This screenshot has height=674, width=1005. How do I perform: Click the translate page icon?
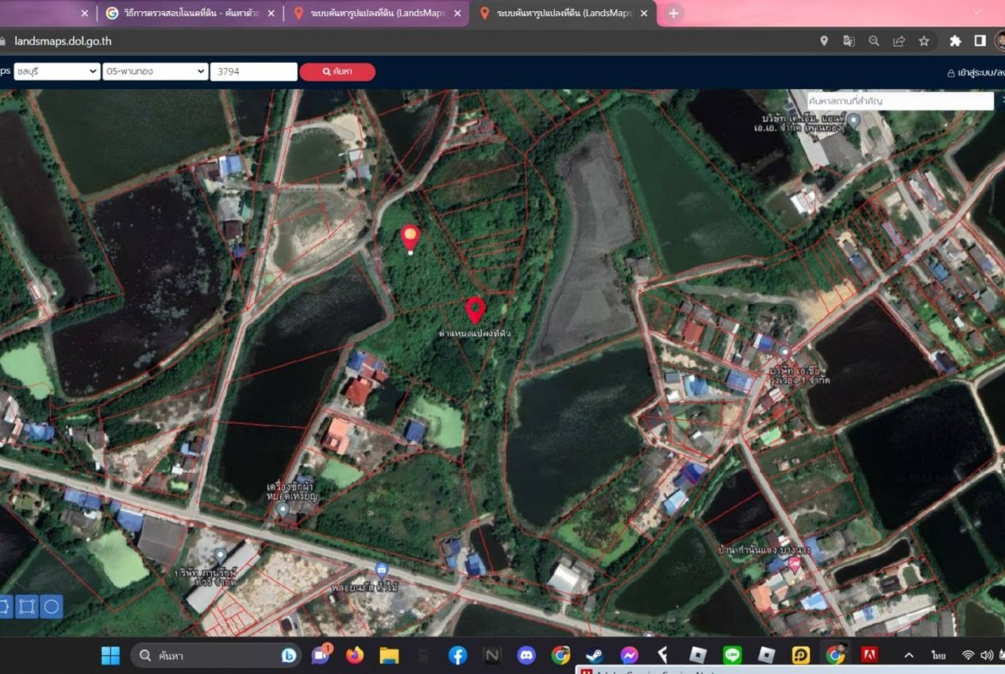(849, 41)
